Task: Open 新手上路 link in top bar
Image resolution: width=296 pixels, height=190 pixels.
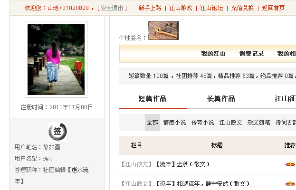Action: 150,8
